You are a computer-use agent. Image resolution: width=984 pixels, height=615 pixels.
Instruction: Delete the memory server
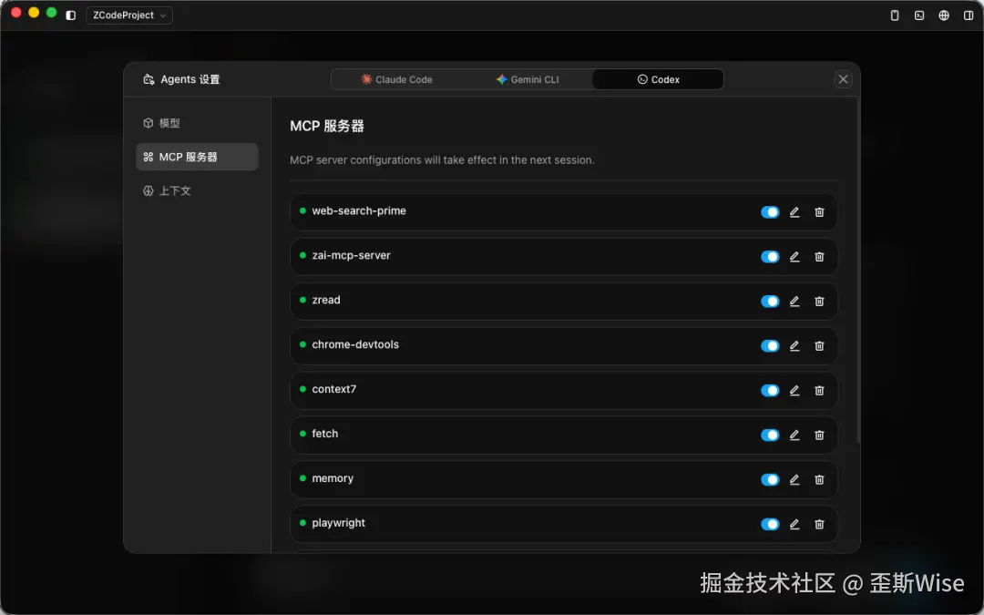click(819, 479)
